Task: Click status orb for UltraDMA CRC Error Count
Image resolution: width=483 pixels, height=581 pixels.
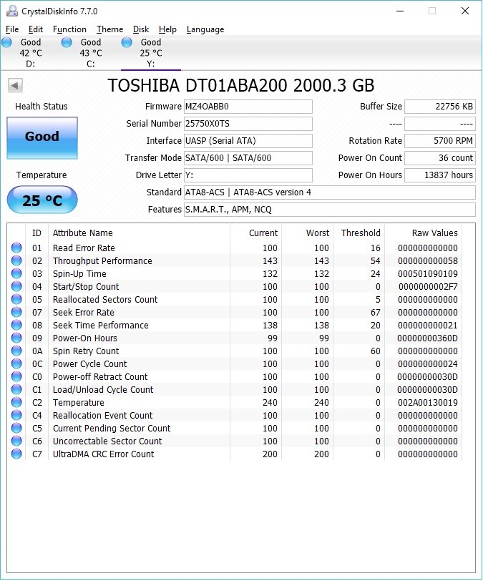Action: click(x=16, y=454)
